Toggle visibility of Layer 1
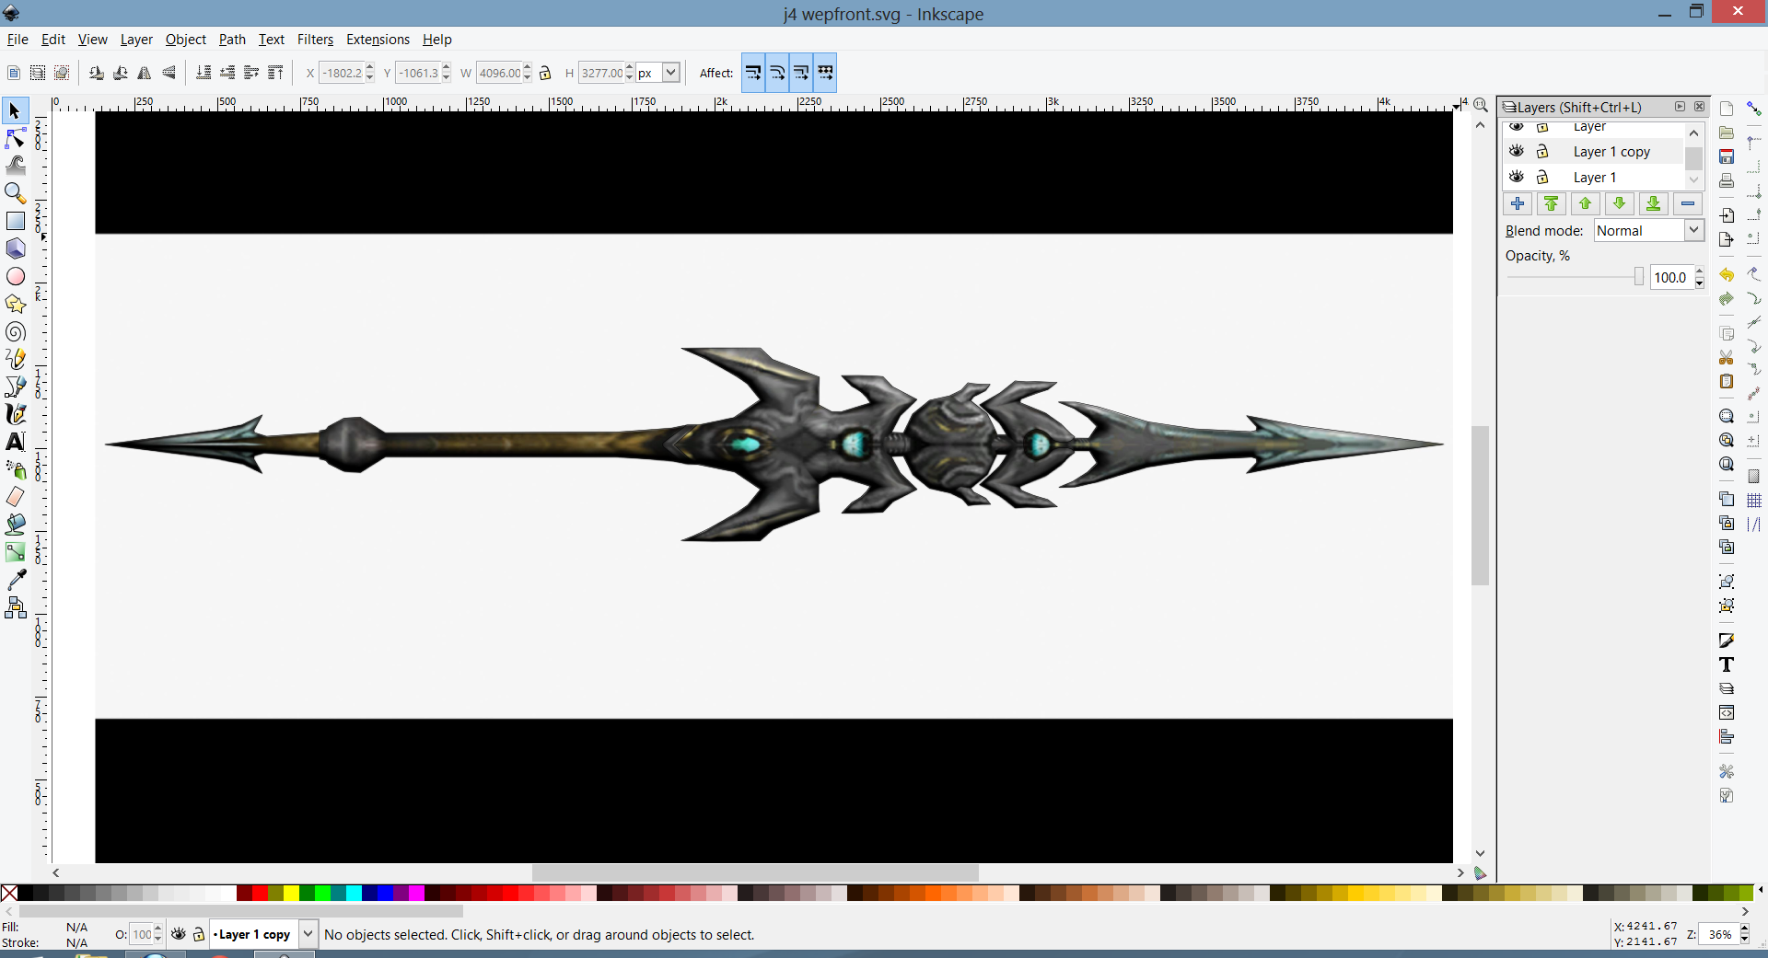1768x958 pixels. click(x=1517, y=177)
